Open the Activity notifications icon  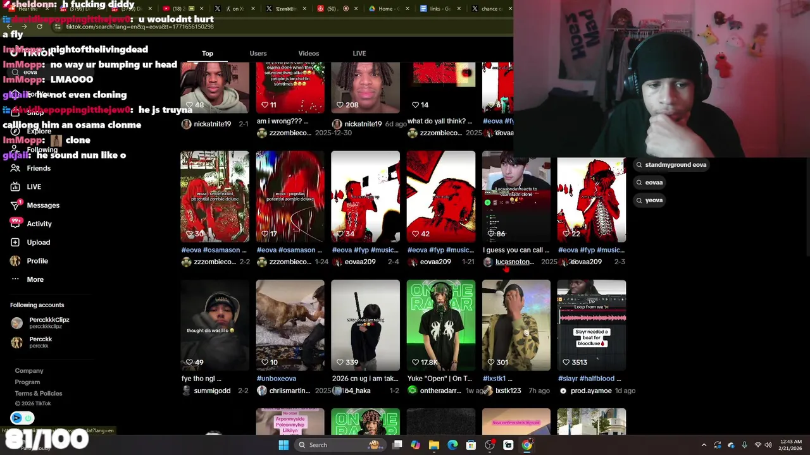pyautogui.click(x=15, y=223)
